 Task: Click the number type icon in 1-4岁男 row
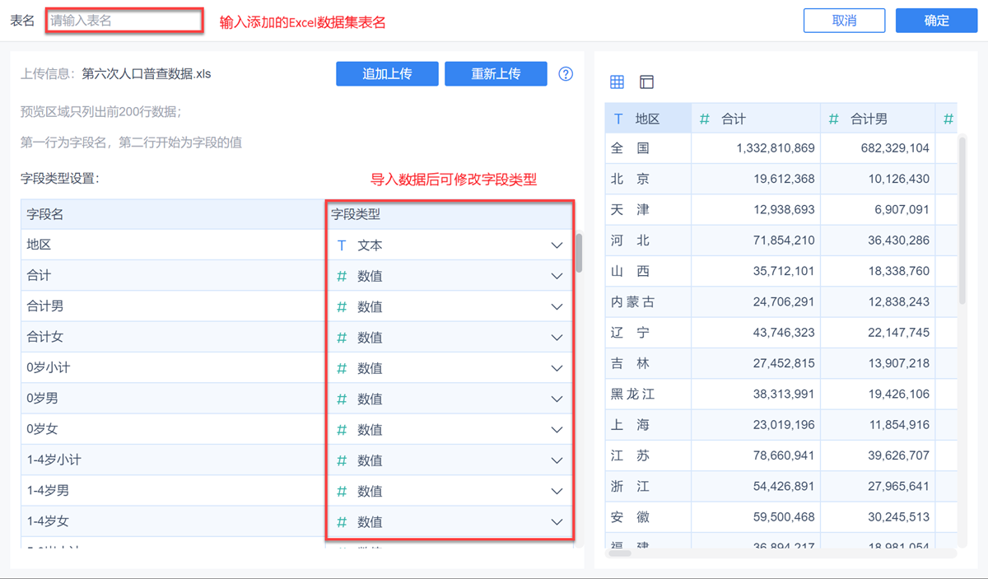click(342, 491)
